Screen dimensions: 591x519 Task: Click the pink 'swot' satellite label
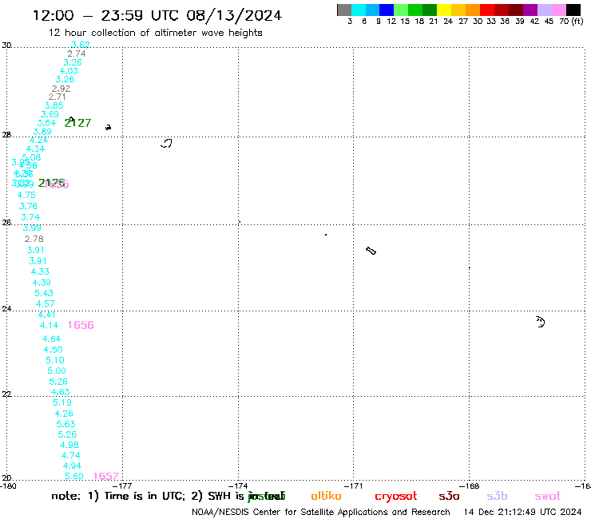click(x=548, y=496)
